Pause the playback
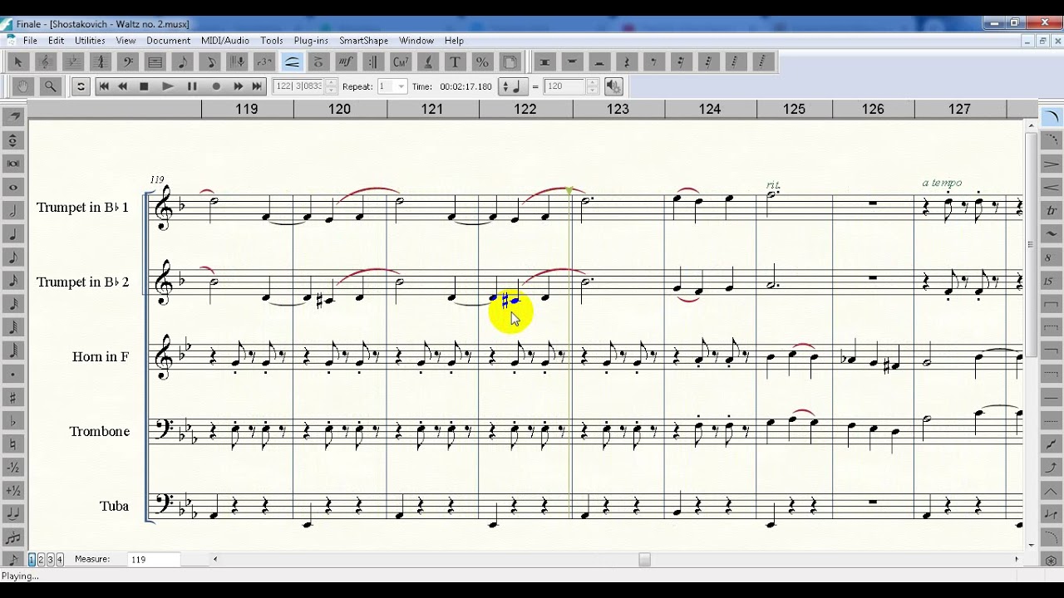1064x598 pixels. pos(192,86)
